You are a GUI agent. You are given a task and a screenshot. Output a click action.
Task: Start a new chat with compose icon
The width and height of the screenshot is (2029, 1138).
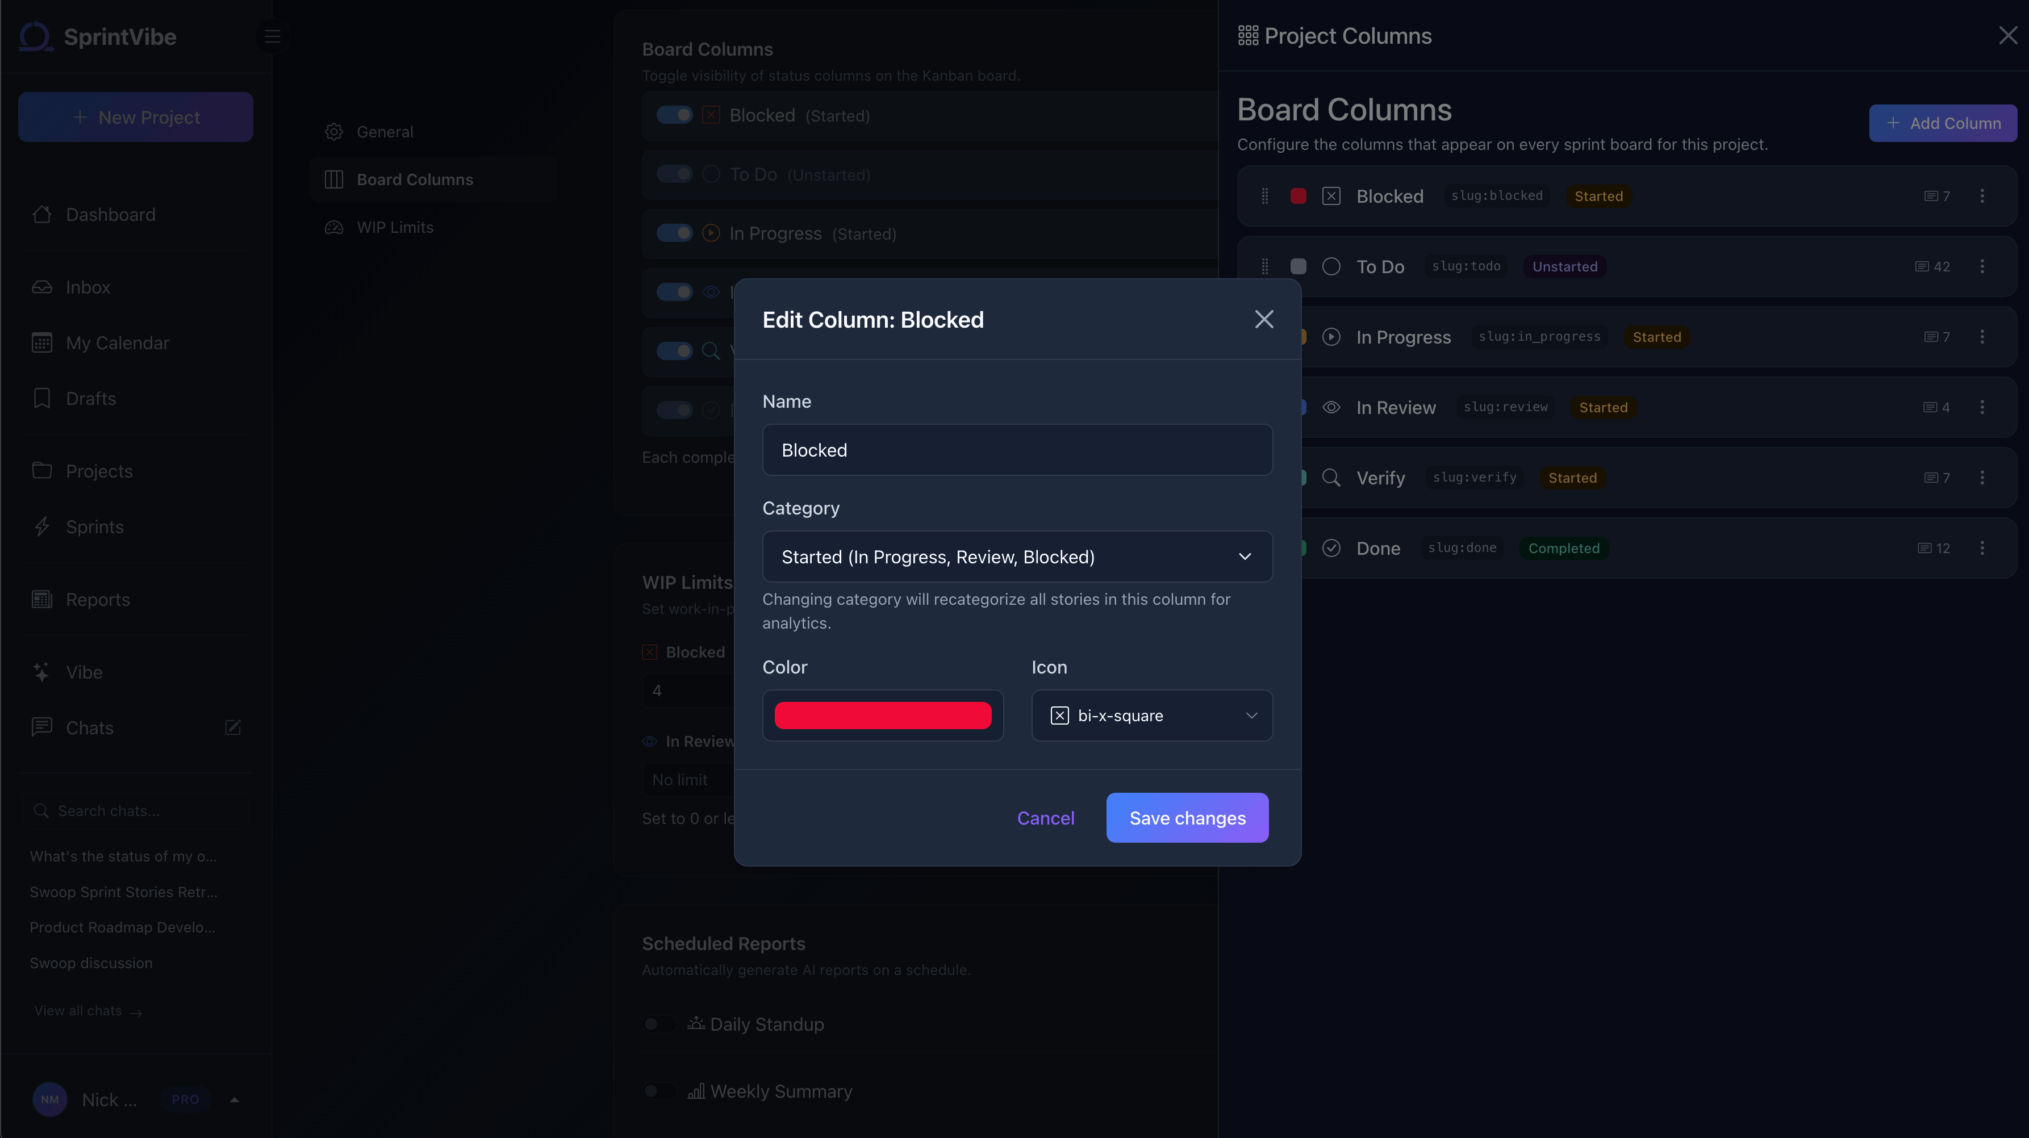click(x=233, y=727)
